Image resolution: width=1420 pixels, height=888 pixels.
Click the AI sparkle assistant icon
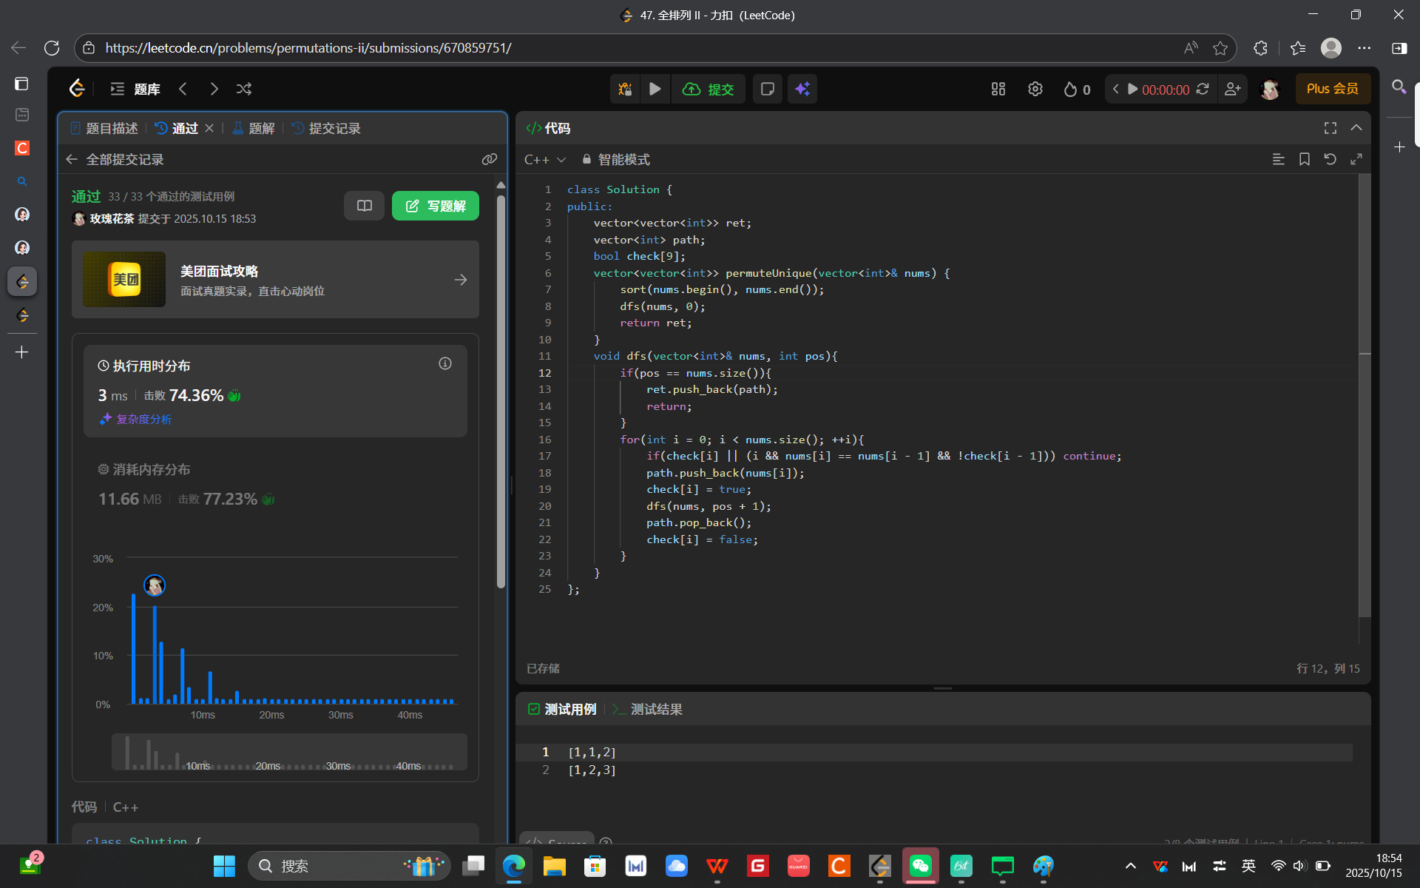point(802,89)
